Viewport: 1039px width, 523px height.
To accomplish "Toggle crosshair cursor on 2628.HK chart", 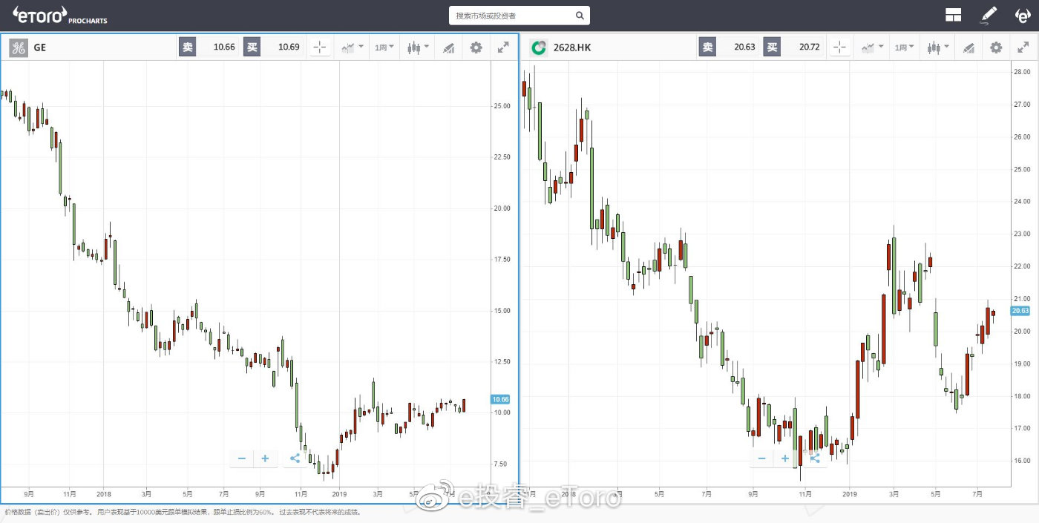I will [x=839, y=47].
